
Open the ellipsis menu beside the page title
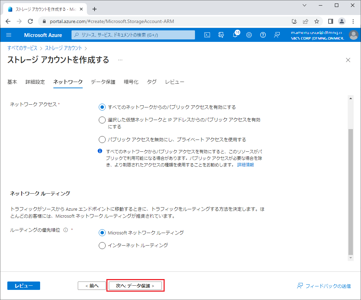[120, 60]
